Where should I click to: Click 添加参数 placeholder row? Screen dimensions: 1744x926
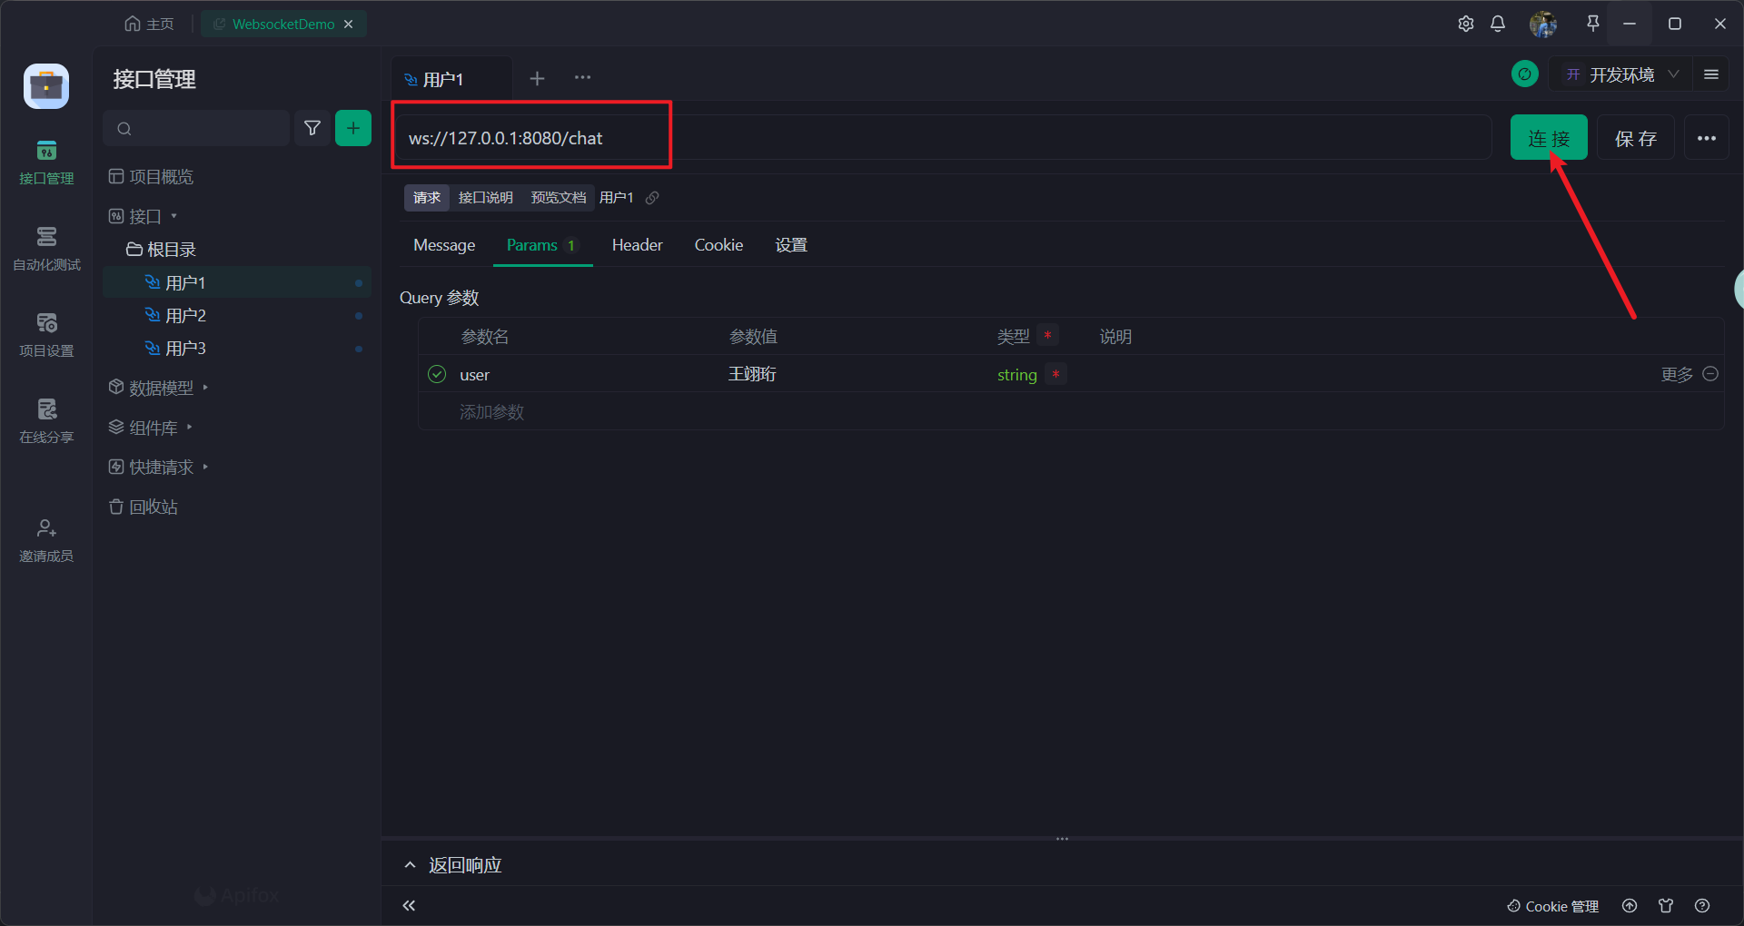tap(491, 412)
